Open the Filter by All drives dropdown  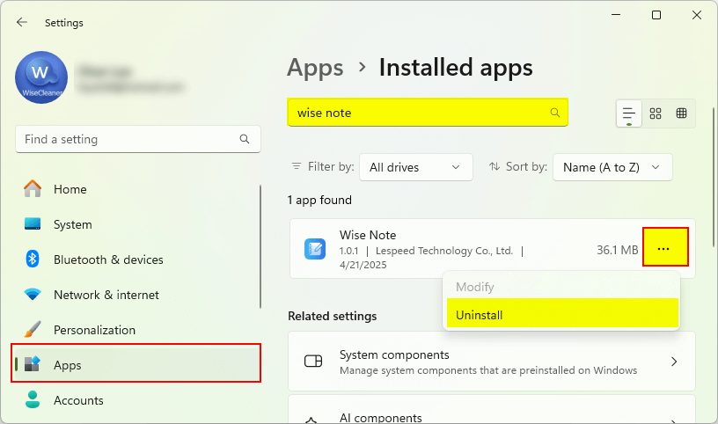(416, 168)
